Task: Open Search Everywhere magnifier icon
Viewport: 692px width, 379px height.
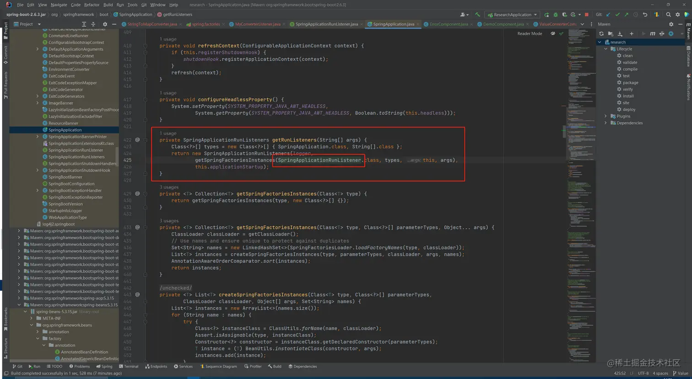Action: tap(668, 15)
